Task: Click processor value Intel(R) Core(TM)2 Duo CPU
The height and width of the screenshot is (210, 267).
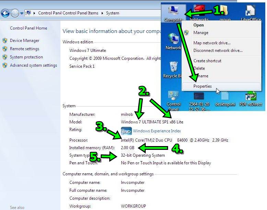Action: click(x=146, y=140)
